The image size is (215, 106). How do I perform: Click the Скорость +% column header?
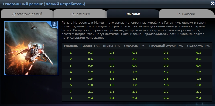tap(198, 46)
